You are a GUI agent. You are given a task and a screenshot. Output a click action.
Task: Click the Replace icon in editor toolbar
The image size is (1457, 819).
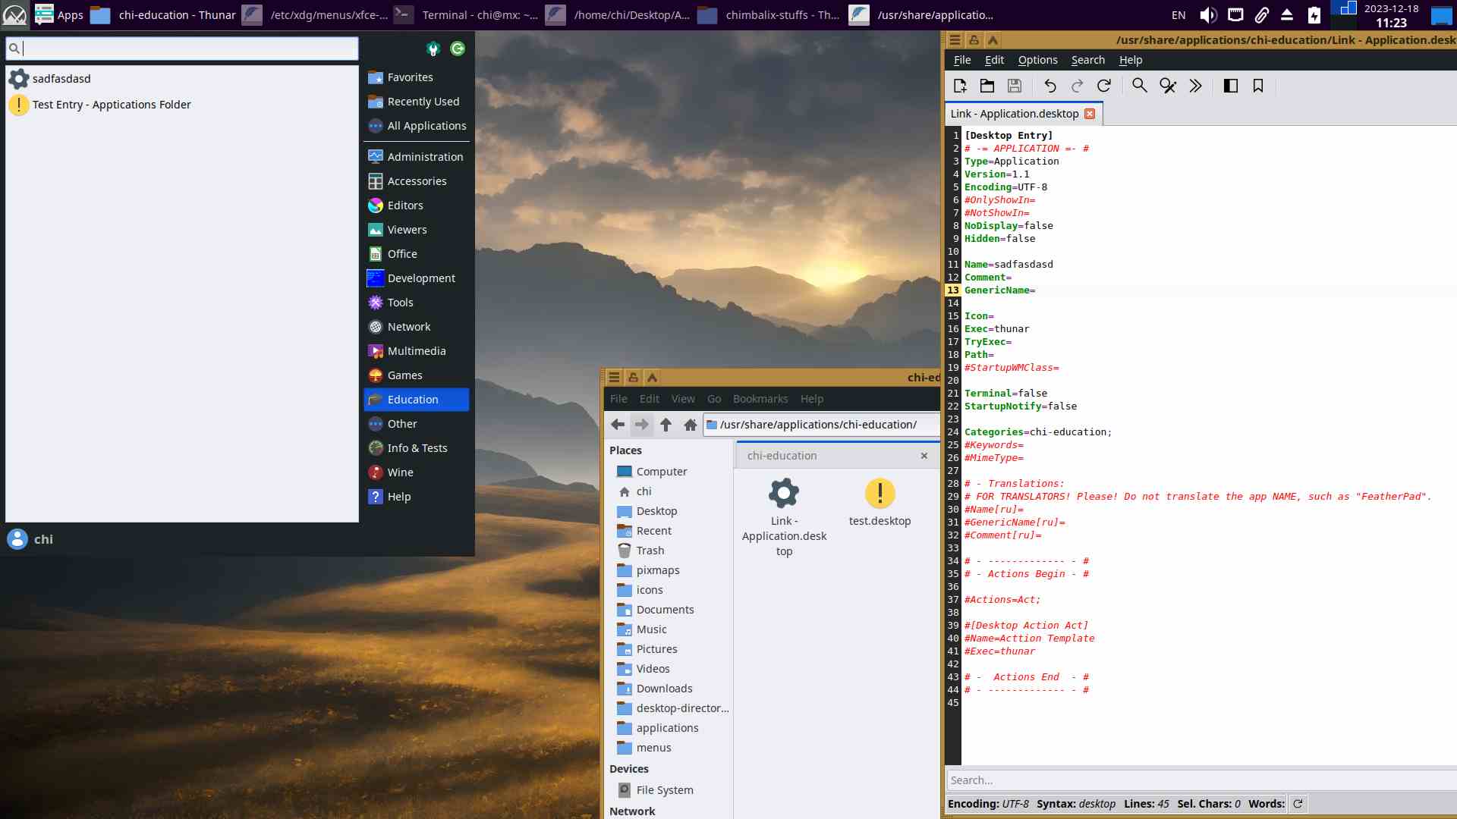(1167, 86)
